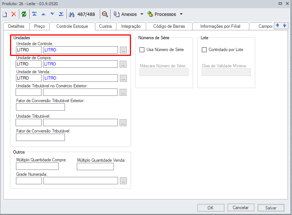Enable Usa Número de Série checkbox
Image resolution: width=292 pixels, height=215 pixels.
pos(142,50)
